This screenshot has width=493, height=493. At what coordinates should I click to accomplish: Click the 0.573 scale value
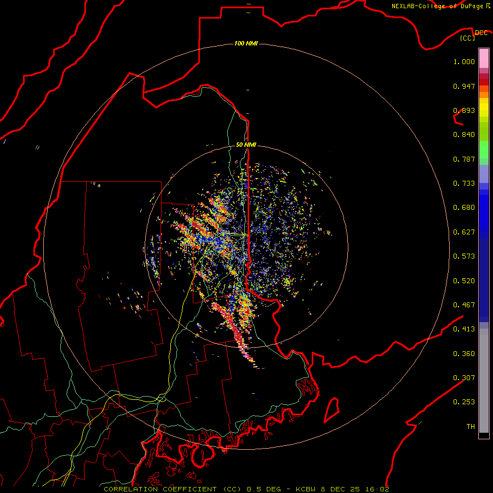[464, 256]
